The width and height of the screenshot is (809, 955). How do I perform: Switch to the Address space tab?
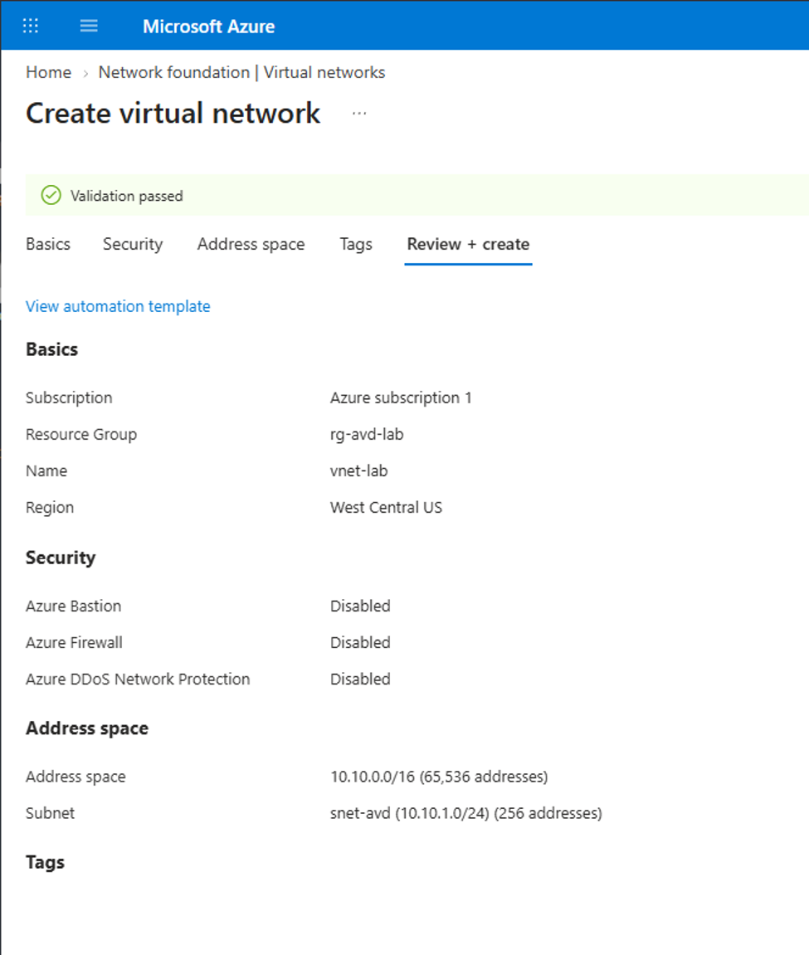point(251,244)
